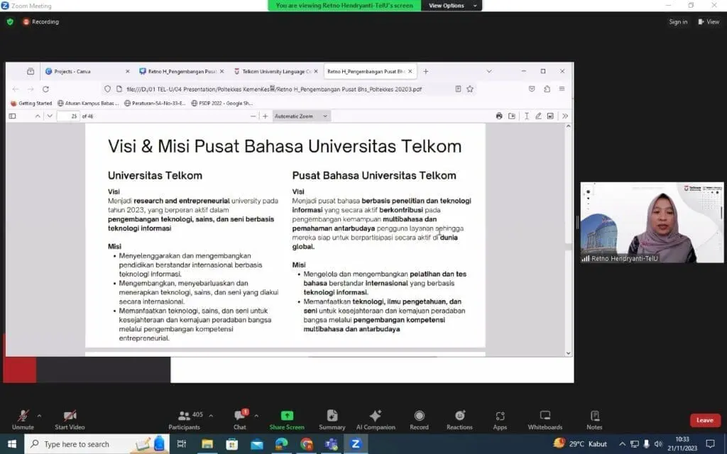Image resolution: width=727 pixels, height=454 pixels.
Task: Open Zoom Apps panel
Action: click(500, 419)
